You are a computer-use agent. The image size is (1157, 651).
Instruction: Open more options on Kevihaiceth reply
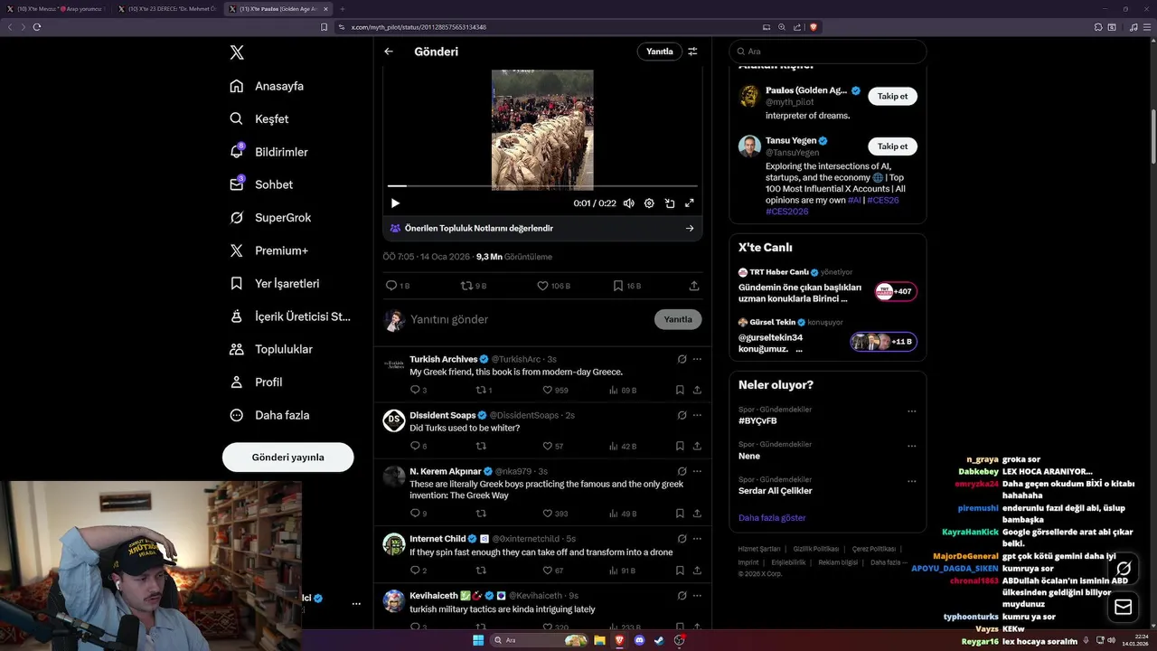point(697,596)
